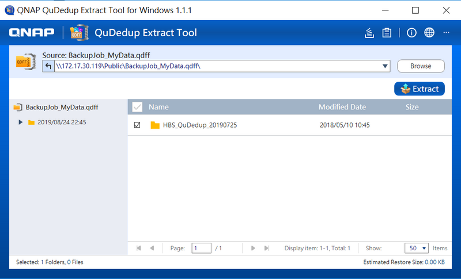The image size is (461, 279).
Task: Click 'Display item: 1-1, Total: 1' text
Action: tap(318, 248)
